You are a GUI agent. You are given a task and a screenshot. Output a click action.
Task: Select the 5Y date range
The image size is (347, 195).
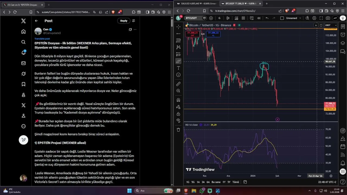coord(229,182)
